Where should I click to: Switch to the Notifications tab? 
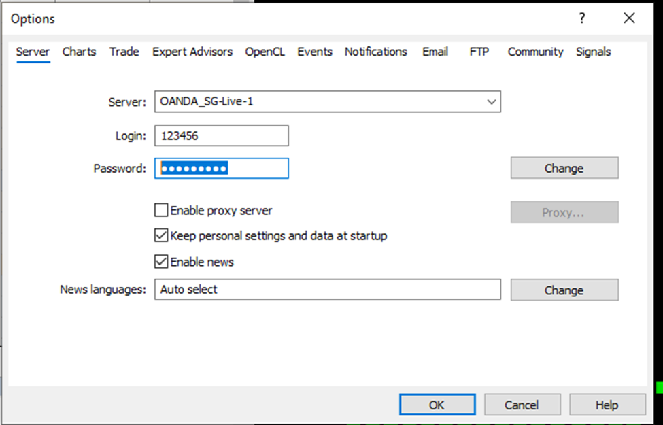(x=375, y=52)
